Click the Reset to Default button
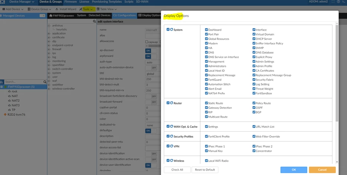The height and width of the screenshot is (175, 347). tap(205, 170)
